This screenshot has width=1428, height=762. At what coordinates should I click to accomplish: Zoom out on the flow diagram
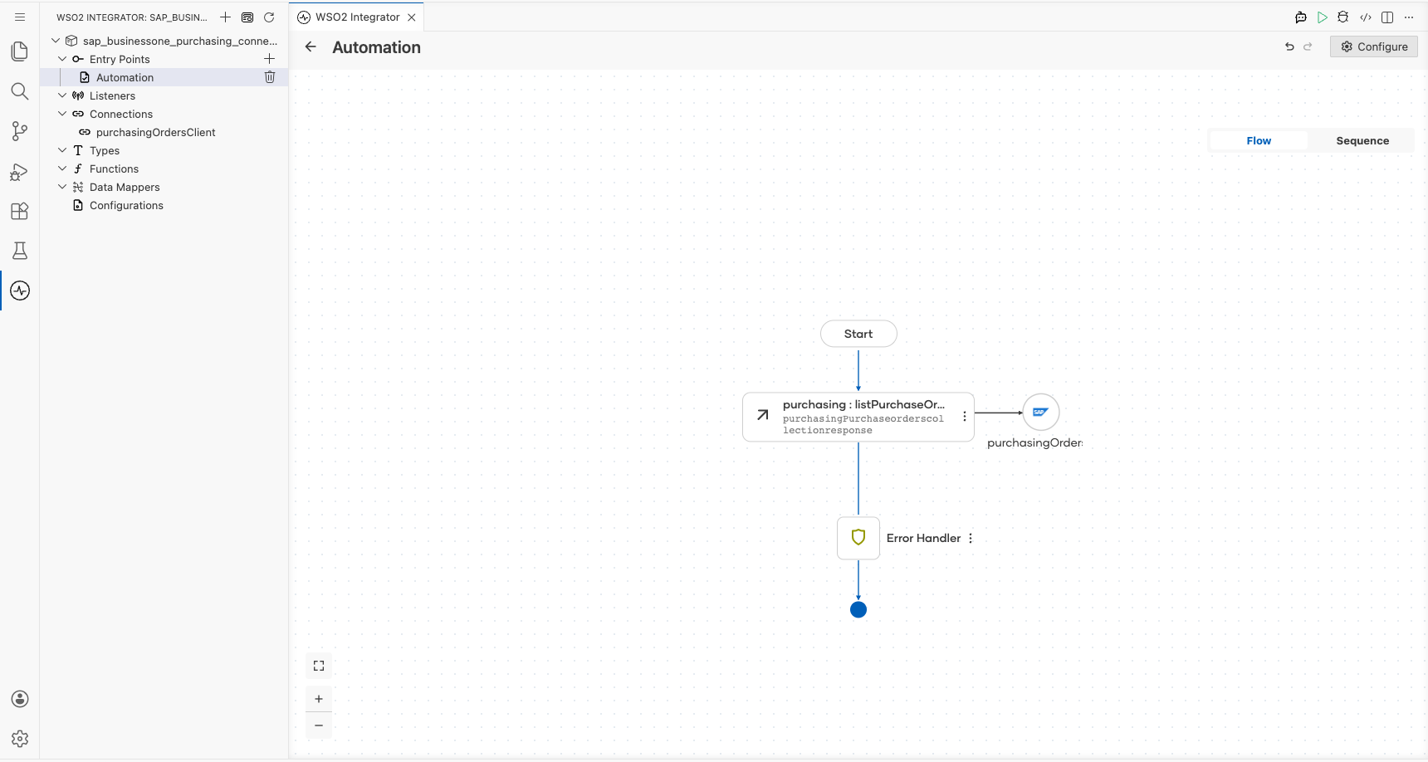point(319,725)
